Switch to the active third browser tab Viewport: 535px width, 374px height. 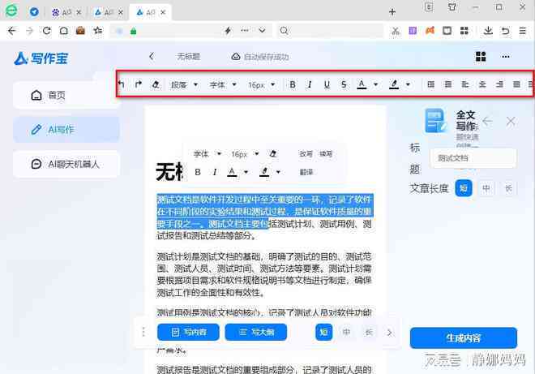[151, 12]
